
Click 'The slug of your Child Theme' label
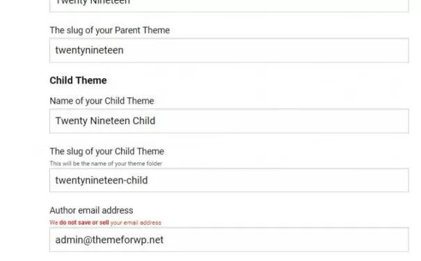pos(106,152)
